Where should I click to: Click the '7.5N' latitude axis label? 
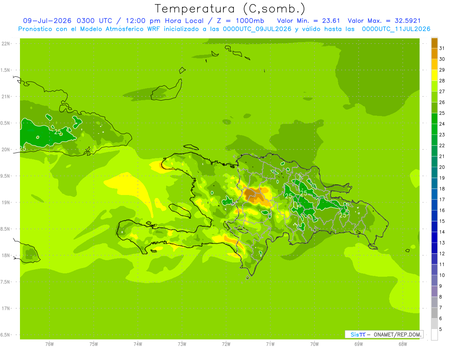[6, 282]
